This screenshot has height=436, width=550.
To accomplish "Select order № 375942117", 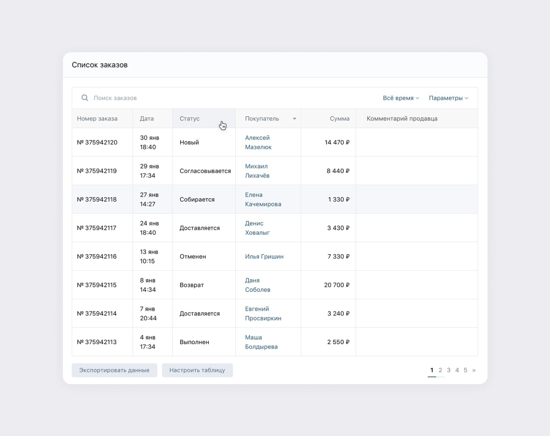I will click(97, 228).
